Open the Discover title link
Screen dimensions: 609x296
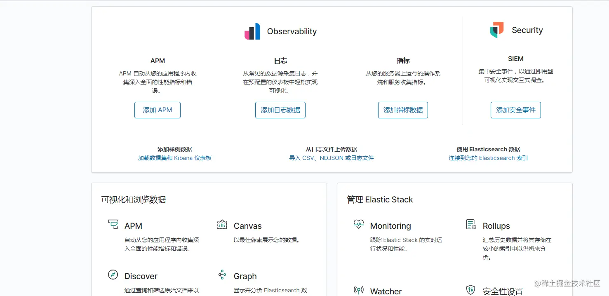[x=141, y=276]
